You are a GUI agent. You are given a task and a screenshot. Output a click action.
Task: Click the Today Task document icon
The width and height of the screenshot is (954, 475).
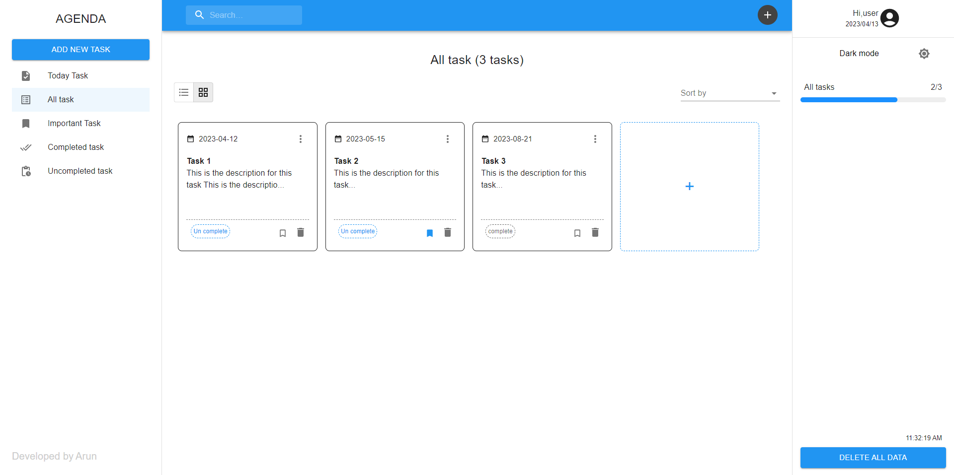click(26, 76)
